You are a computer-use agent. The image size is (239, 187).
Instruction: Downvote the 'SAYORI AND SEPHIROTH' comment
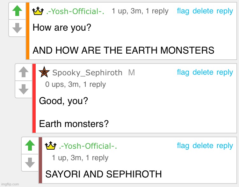(30, 162)
